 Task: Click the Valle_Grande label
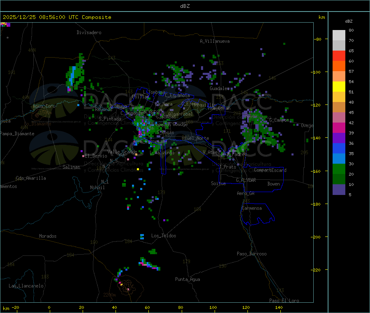(x=122, y=151)
